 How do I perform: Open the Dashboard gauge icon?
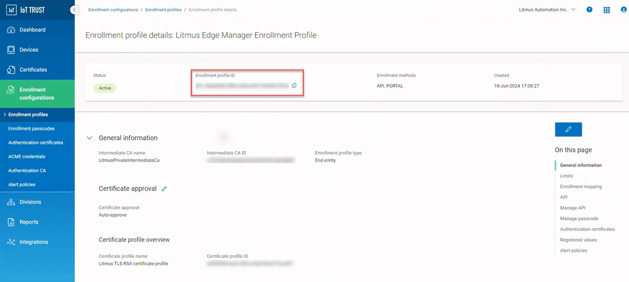point(11,30)
